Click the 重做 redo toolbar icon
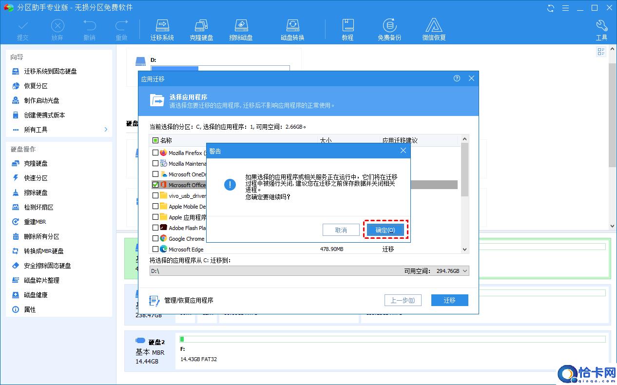The height and width of the screenshot is (385, 617). (121, 30)
